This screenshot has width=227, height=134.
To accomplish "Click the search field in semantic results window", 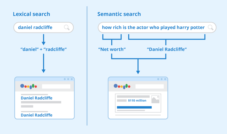I will (x=150, y=86).
